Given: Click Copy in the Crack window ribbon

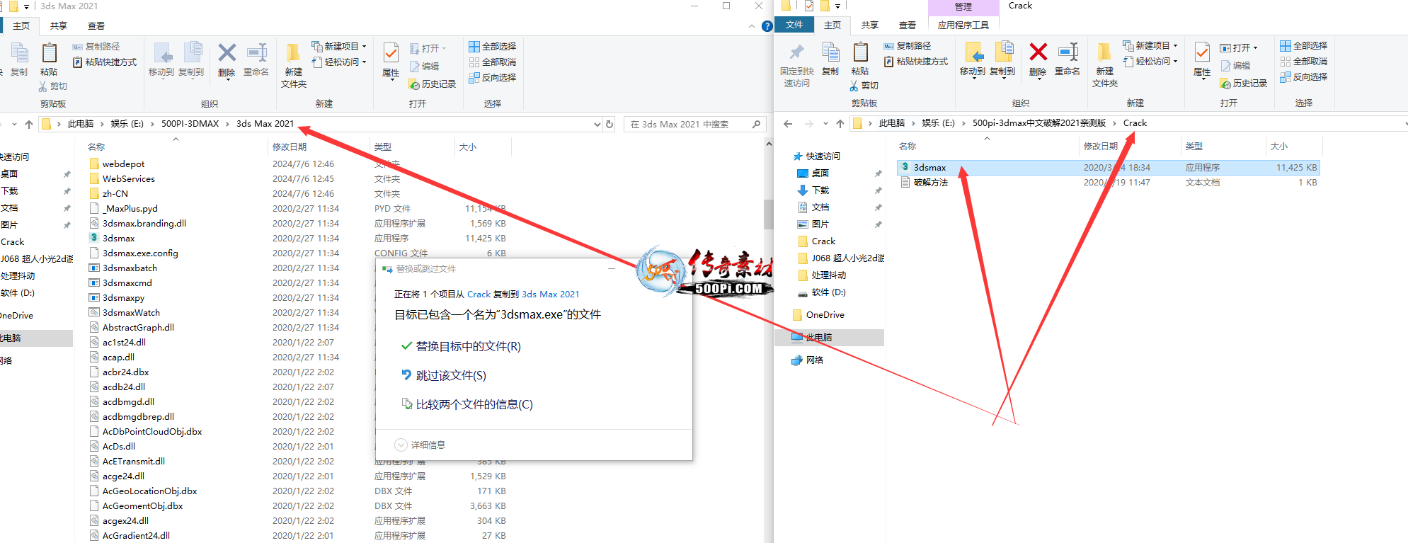Looking at the screenshot, I should [x=830, y=59].
